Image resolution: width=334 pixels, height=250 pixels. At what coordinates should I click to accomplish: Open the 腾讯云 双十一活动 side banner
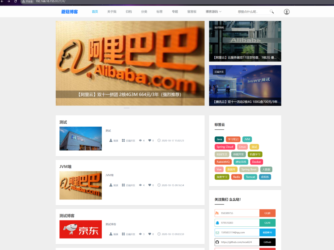[245, 85]
